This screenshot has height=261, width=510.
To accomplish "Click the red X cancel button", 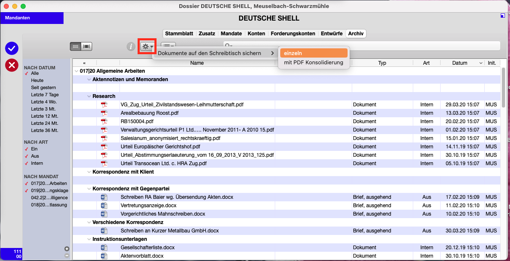I will pyautogui.click(x=12, y=65).
